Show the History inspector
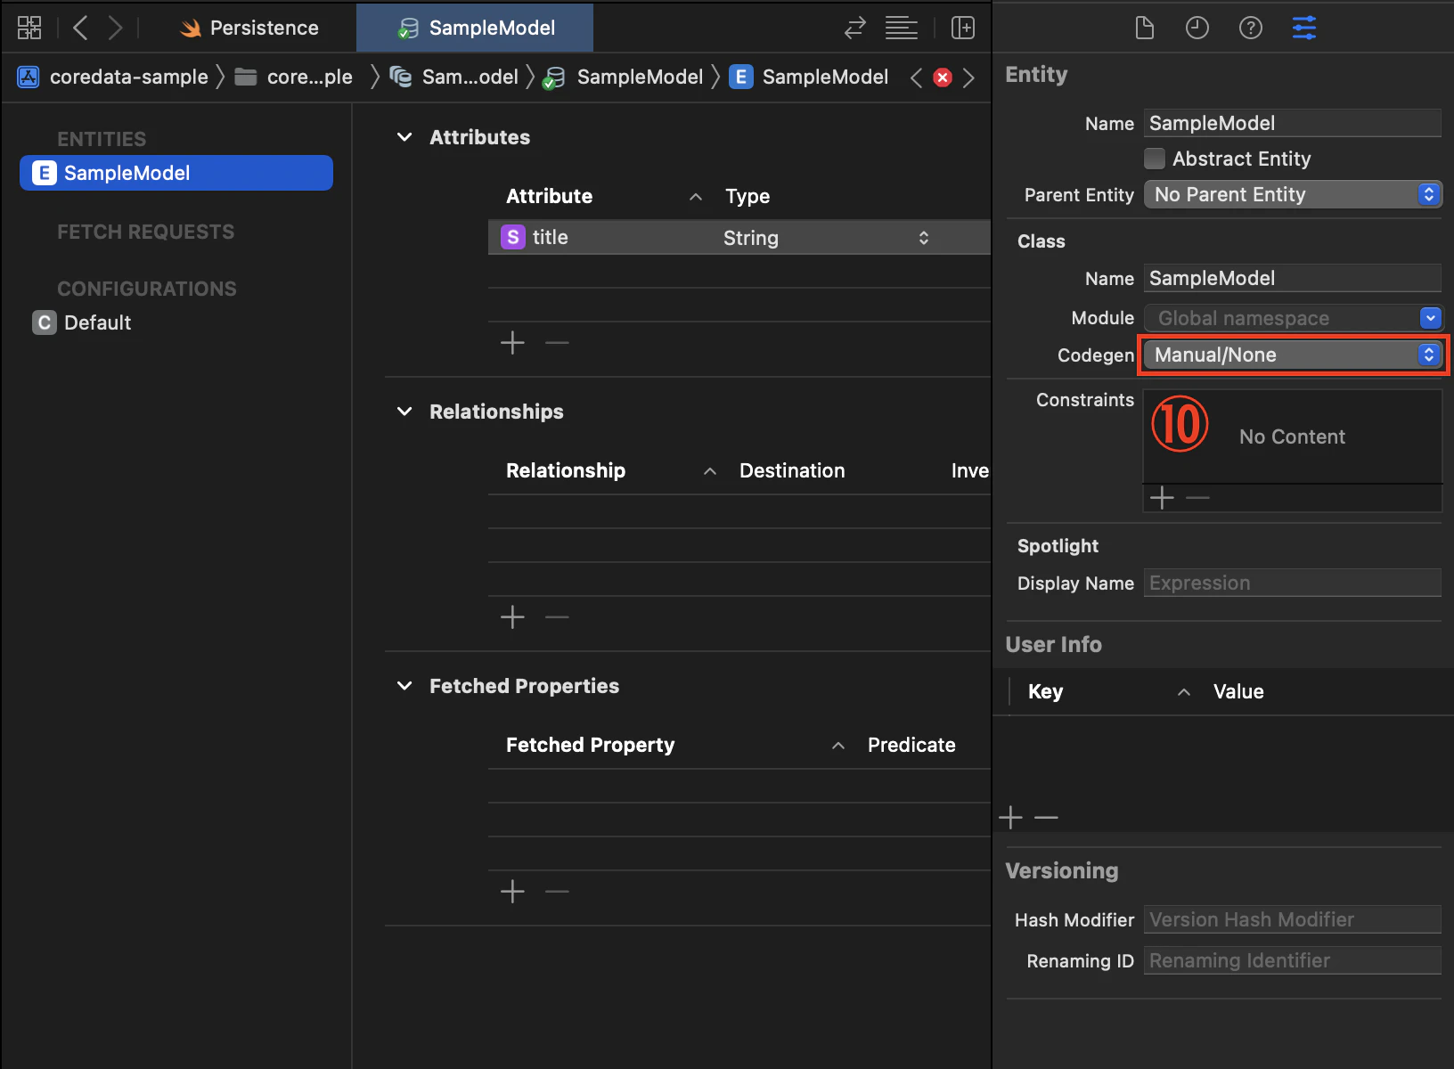 pos(1197,28)
